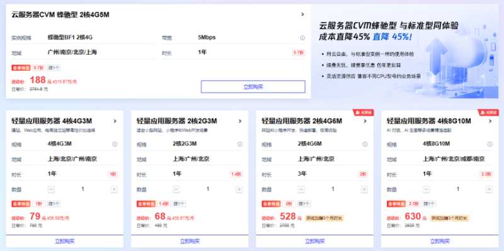Click the 轻量应用服务器 4核8G10M title
Viewport: 504px width, 251px height.
pyautogui.click(x=429, y=121)
